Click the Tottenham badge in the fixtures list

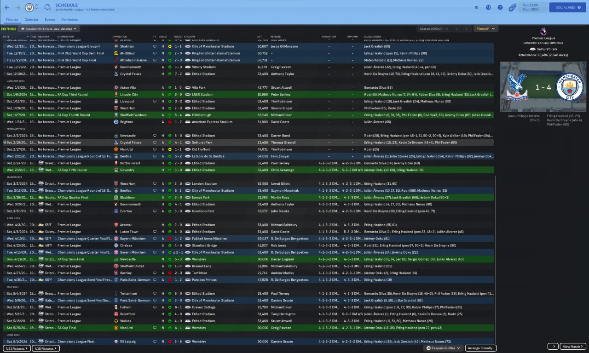pos(116,294)
